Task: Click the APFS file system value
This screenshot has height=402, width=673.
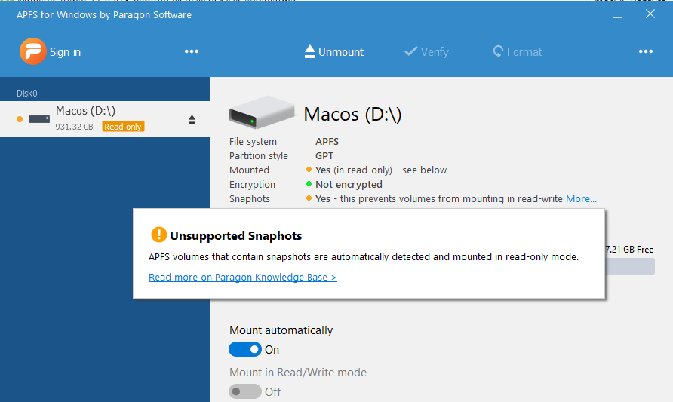Action: pos(327,142)
